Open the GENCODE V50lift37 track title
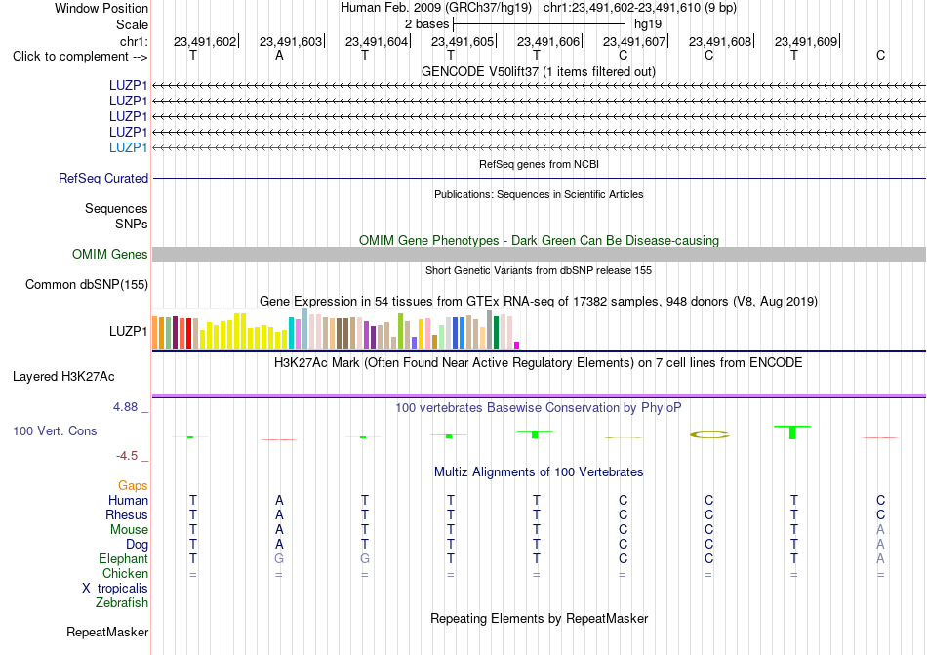The height and width of the screenshot is (655, 927). [x=538, y=71]
